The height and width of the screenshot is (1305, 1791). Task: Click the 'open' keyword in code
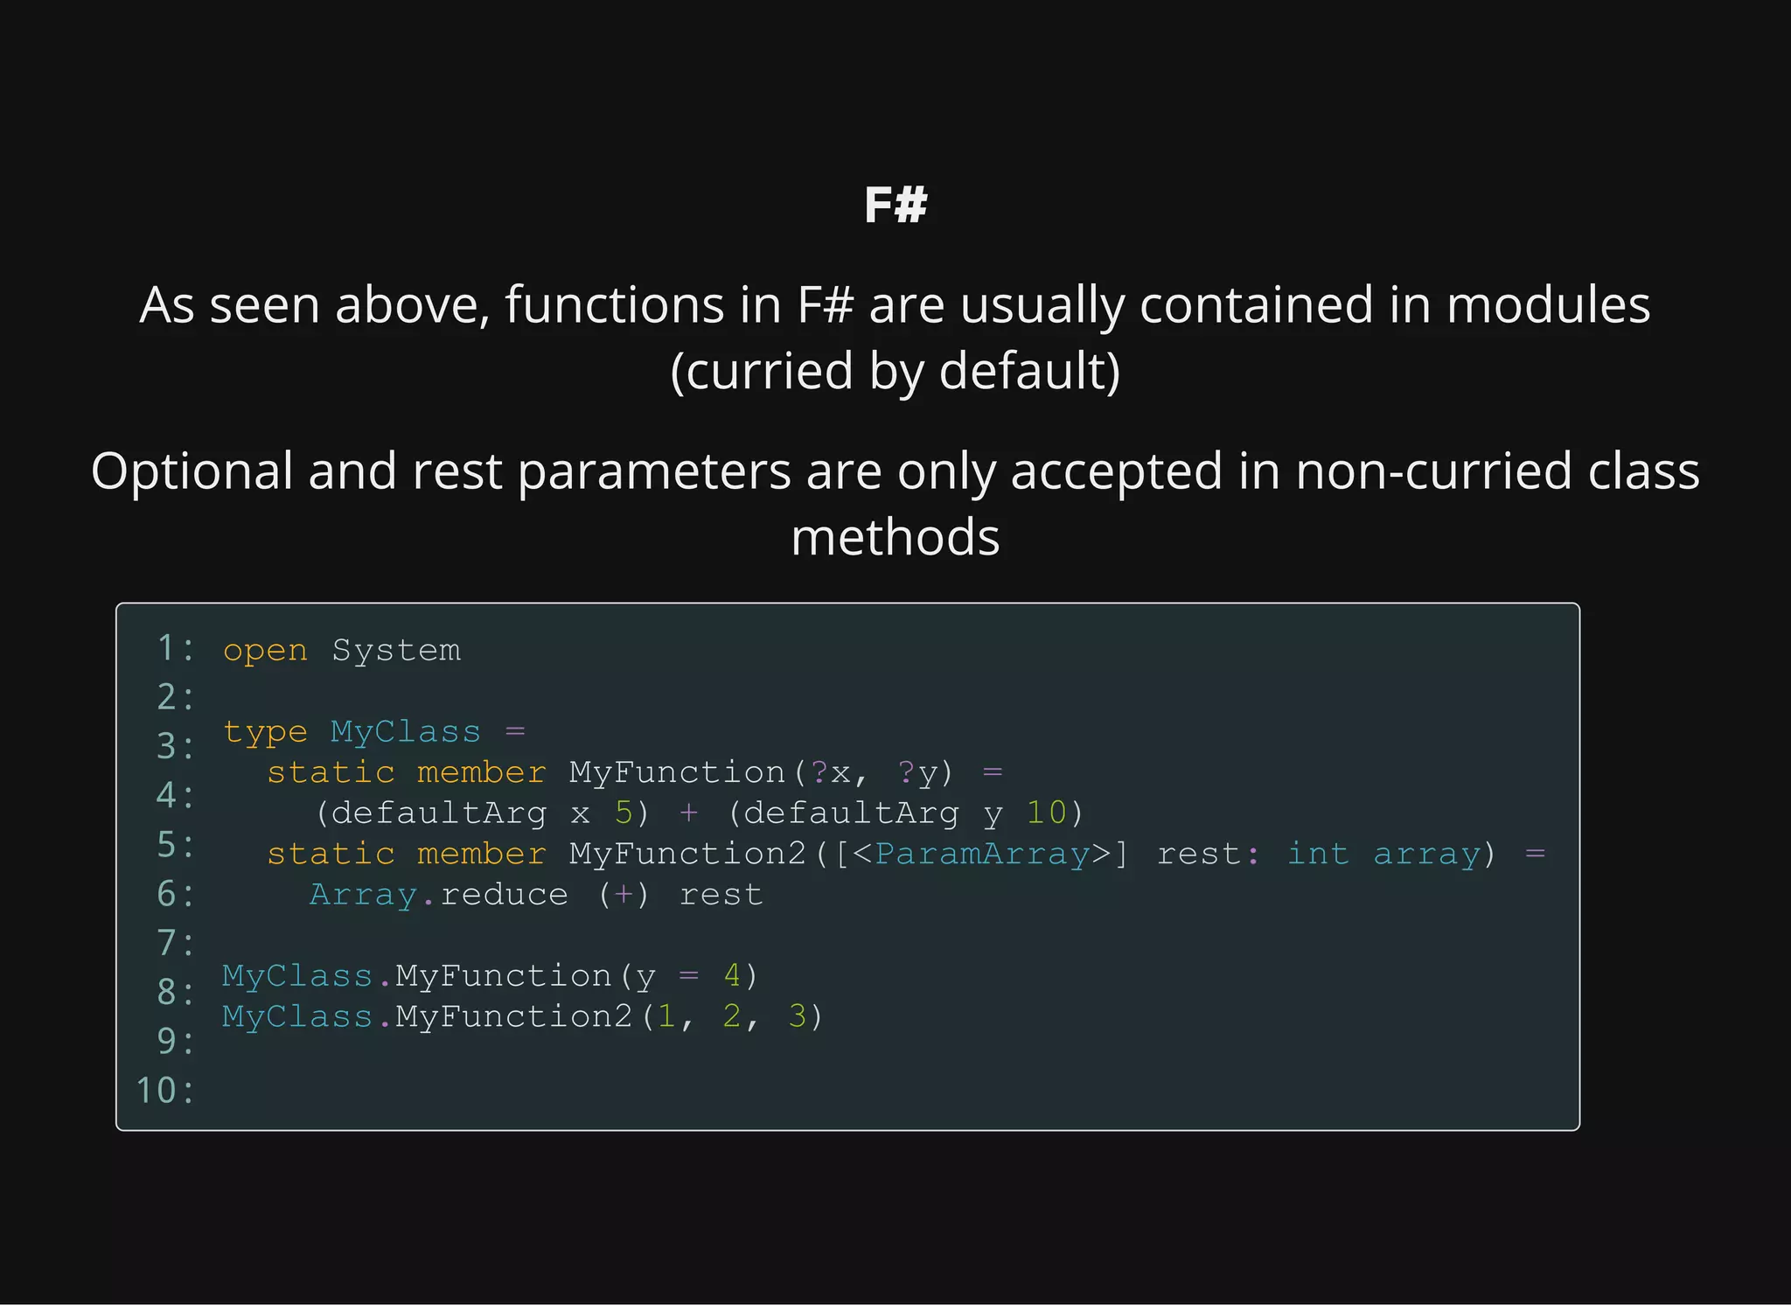pyautogui.click(x=265, y=651)
